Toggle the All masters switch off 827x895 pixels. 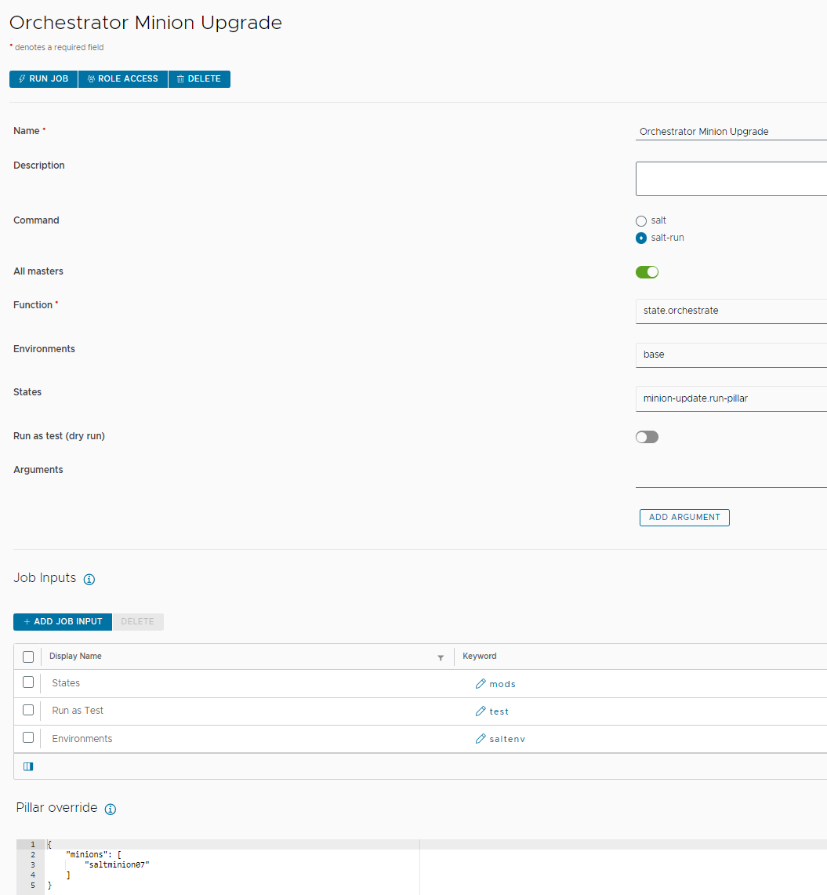(647, 272)
